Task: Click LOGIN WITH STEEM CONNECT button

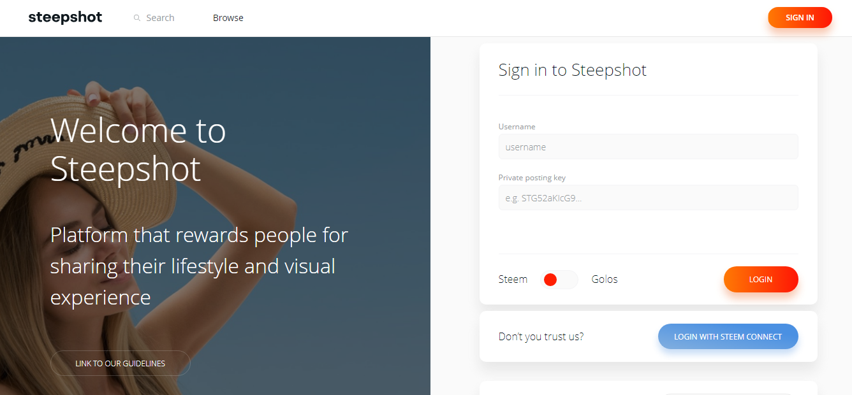Action: pyautogui.click(x=728, y=336)
